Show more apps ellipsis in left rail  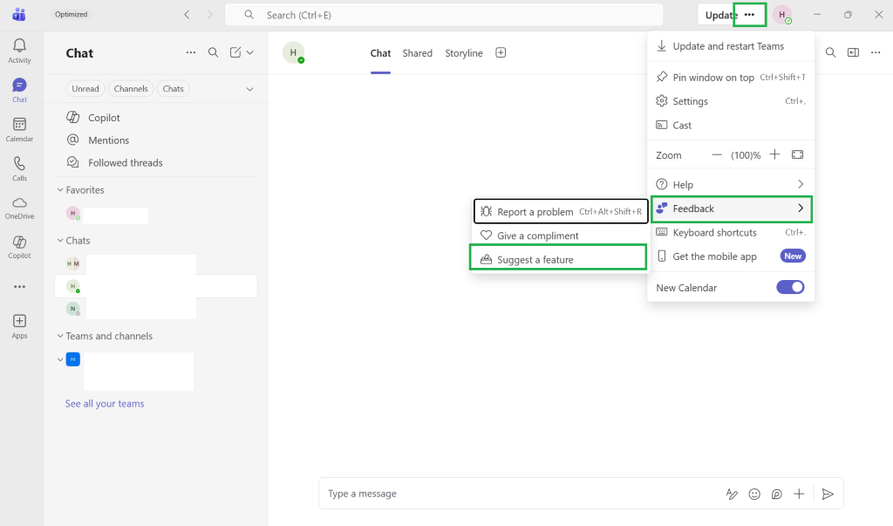pyautogui.click(x=19, y=287)
